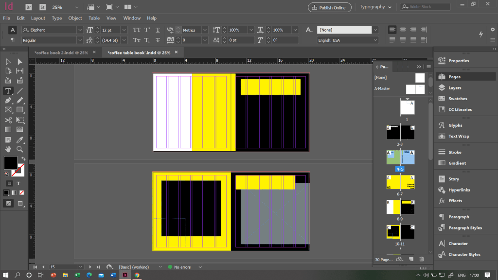The width and height of the screenshot is (498, 280).
Task: Open the Paragraph Styles panel
Action: click(x=464, y=227)
